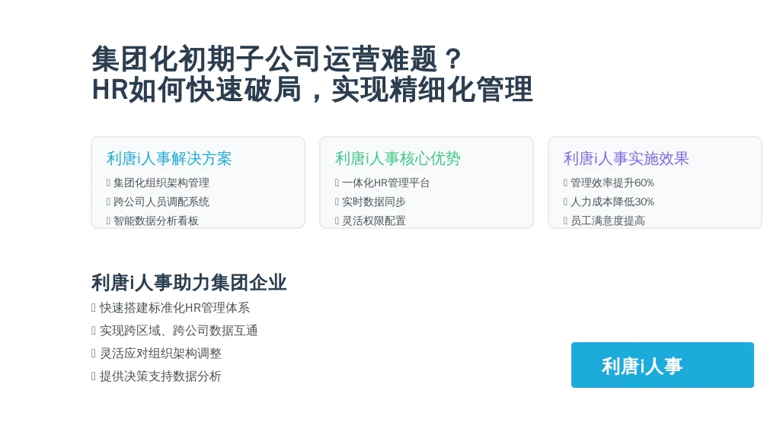
Task: Click 灵活应对组织架构调整 item
Action: click(x=160, y=354)
